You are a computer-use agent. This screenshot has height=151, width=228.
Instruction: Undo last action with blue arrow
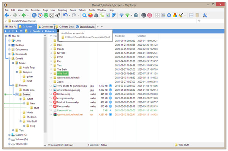point(65,15)
